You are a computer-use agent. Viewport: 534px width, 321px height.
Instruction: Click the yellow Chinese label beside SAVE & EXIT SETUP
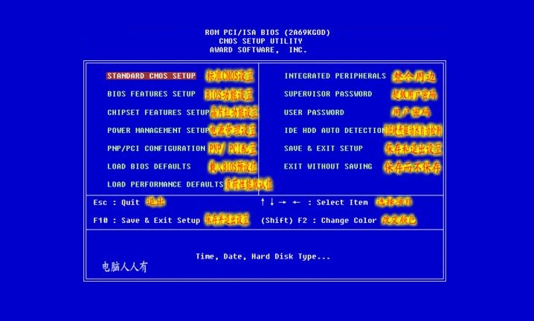point(413,149)
